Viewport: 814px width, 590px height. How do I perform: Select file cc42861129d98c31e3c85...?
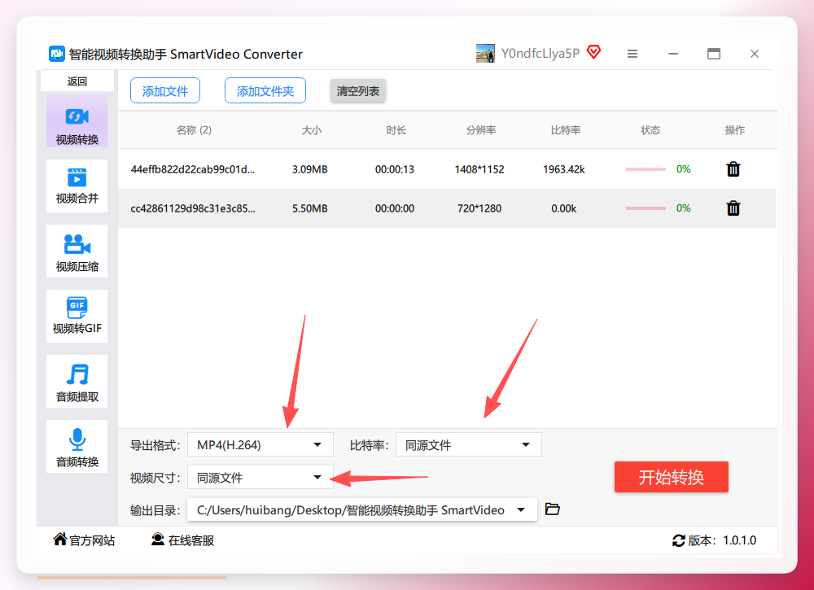tap(193, 208)
